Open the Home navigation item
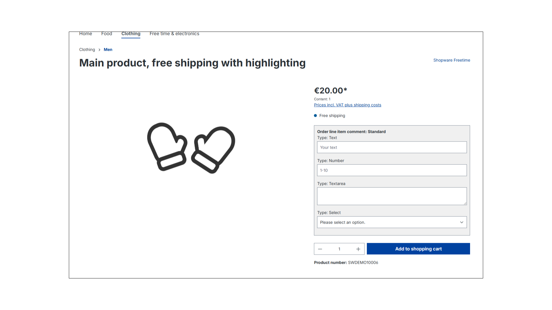Image resolution: width=552 pixels, height=310 pixels. tap(86, 34)
